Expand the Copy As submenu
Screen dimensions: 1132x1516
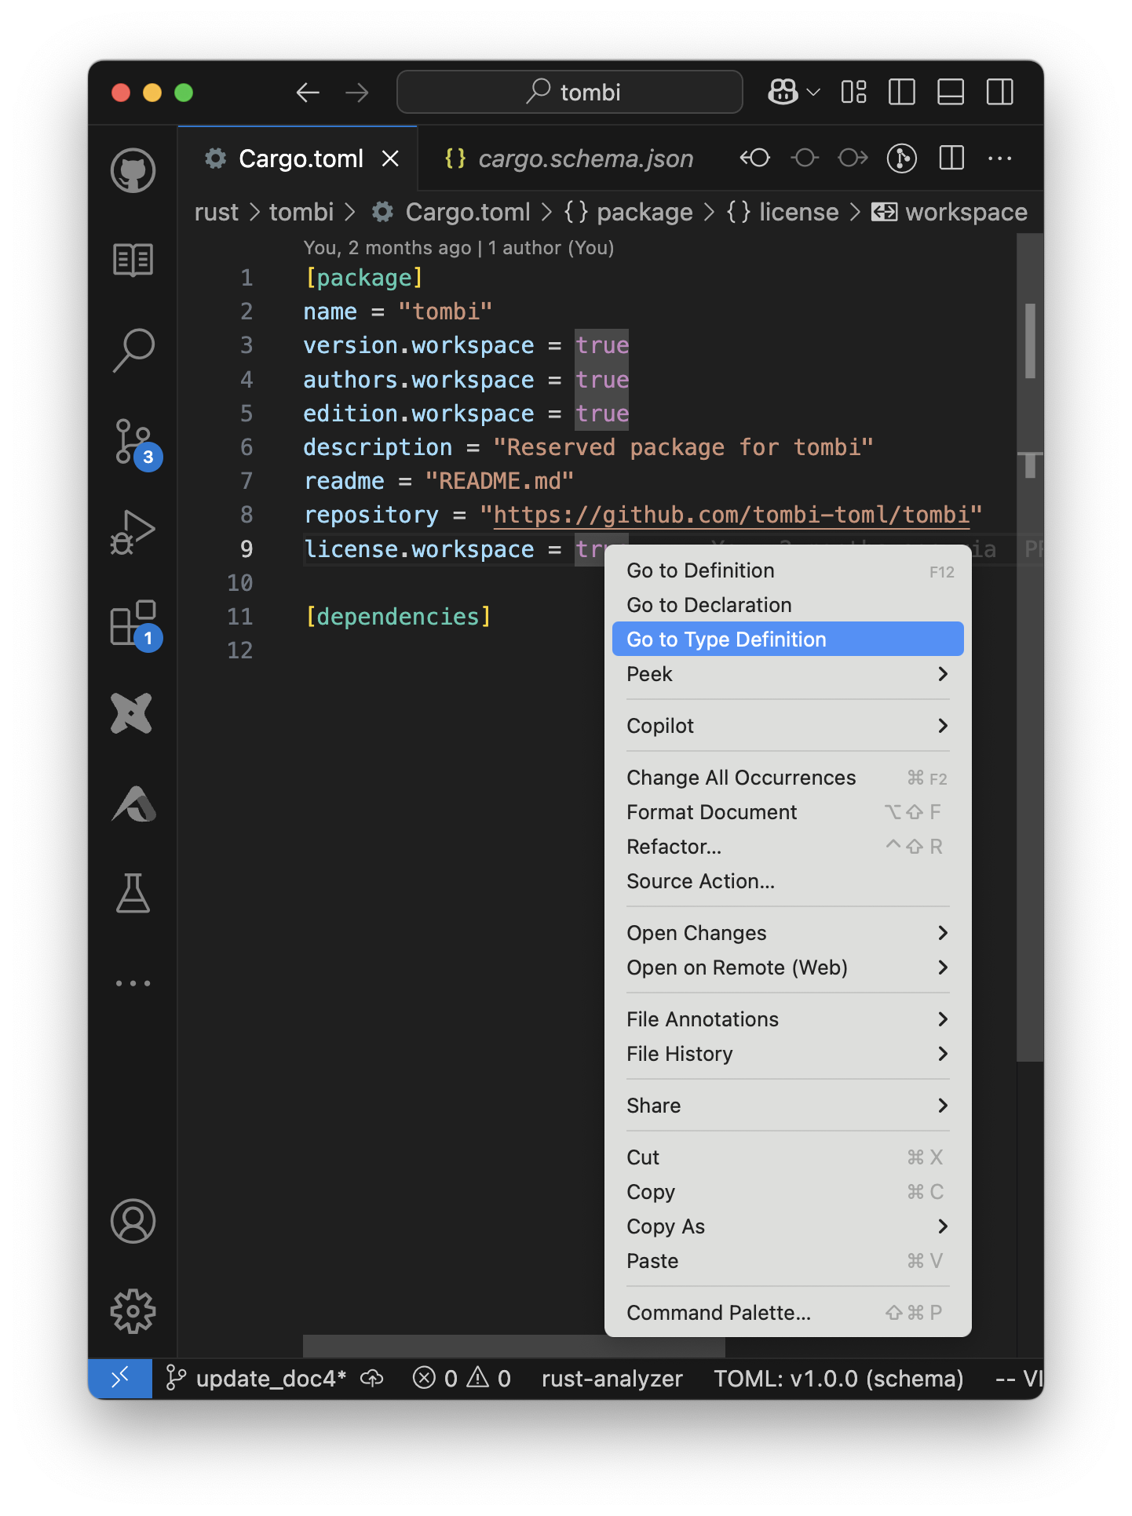tap(788, 1226)
